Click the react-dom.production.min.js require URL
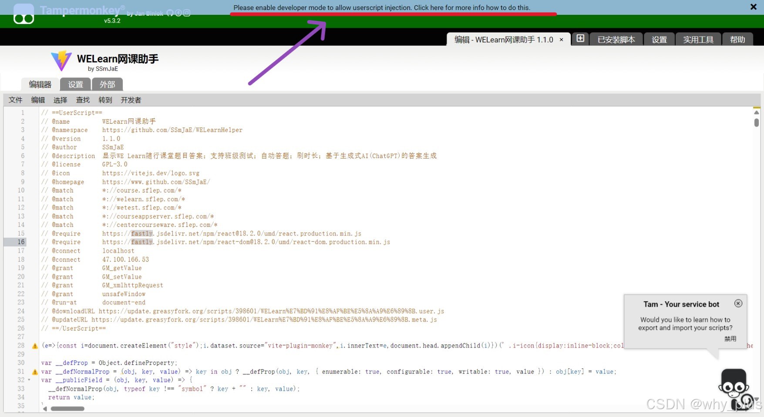 click(246, 242)
